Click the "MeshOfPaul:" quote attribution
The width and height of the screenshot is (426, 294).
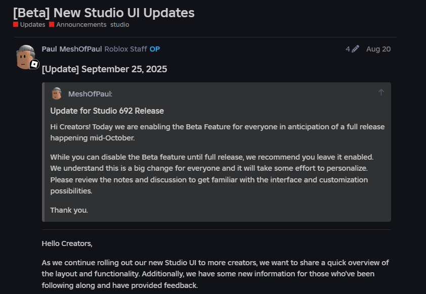click(x=90, y=94)
